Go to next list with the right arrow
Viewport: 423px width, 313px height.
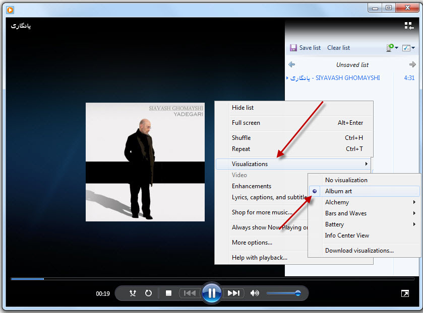pyautogui.click(x=412, y=64)
